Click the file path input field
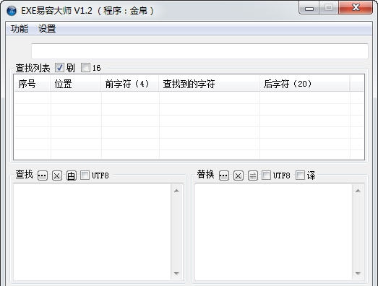Image resolution: width=378 pixels, height=286 pixels. click(199, 51)
